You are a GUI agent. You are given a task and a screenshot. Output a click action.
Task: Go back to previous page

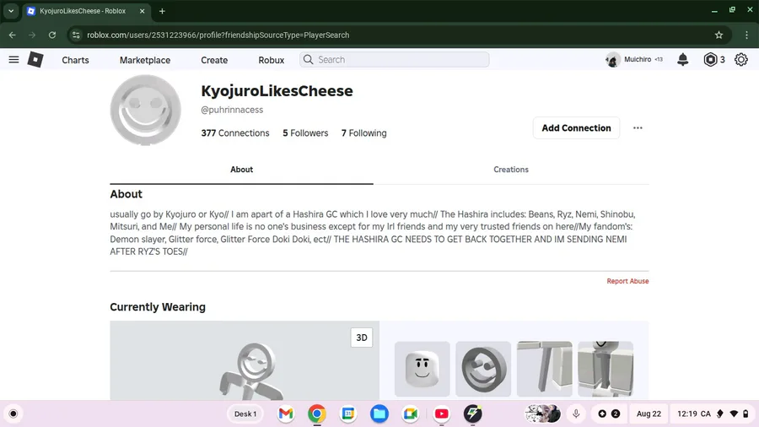12,35
